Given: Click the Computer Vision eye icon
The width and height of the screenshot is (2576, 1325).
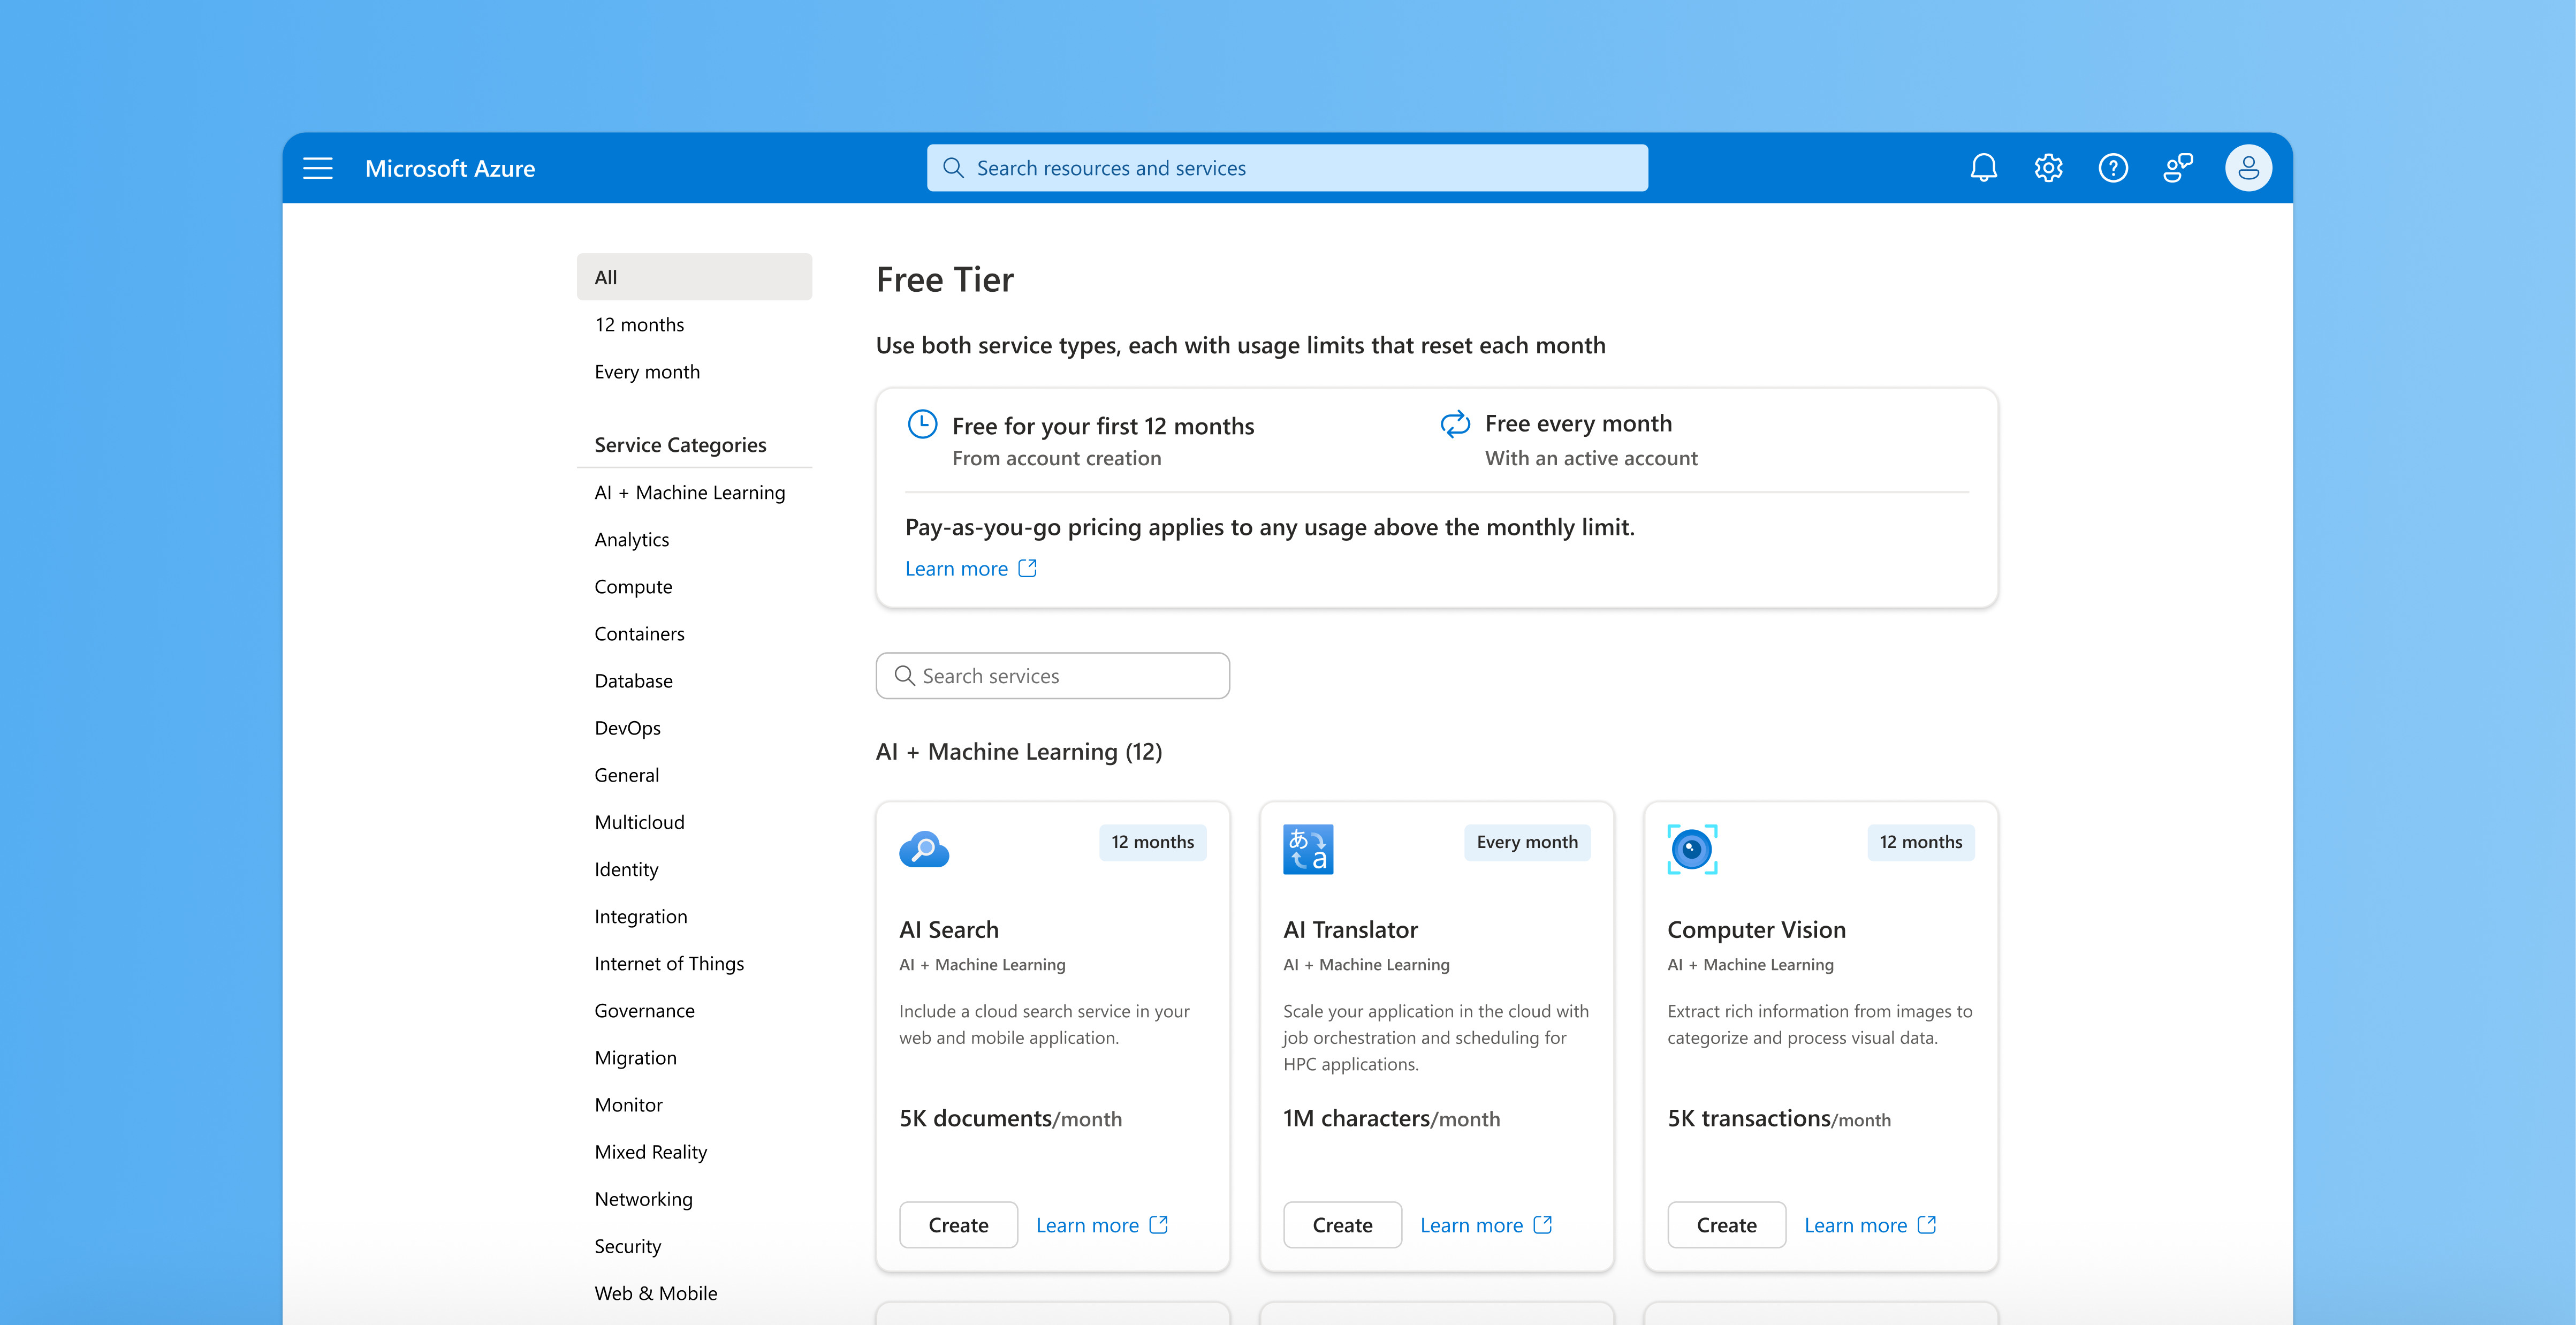Looking at the screenshot, I should click(x=1692, y=849).
